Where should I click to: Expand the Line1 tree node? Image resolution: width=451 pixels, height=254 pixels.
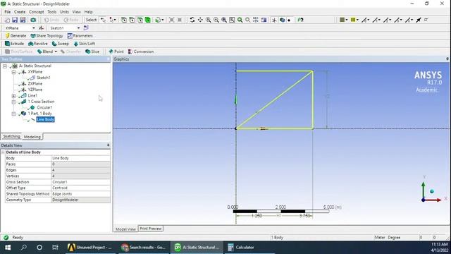13,96
